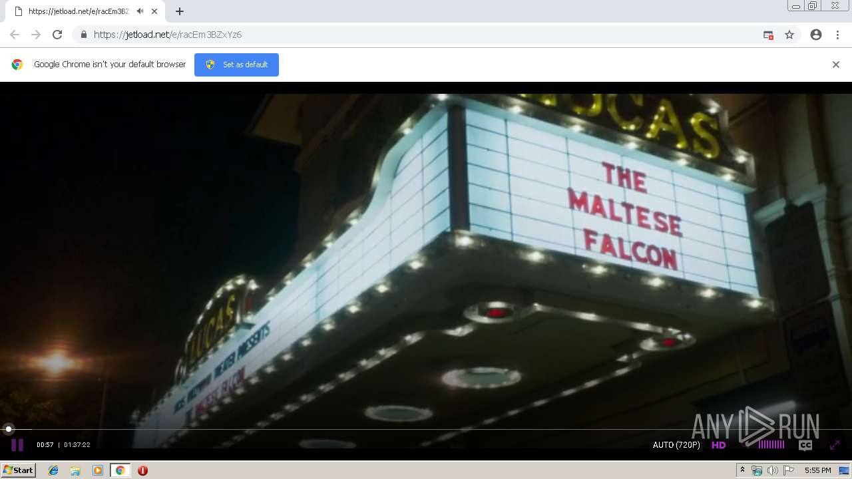Open the Chrome profile avatar

(816, 35)
